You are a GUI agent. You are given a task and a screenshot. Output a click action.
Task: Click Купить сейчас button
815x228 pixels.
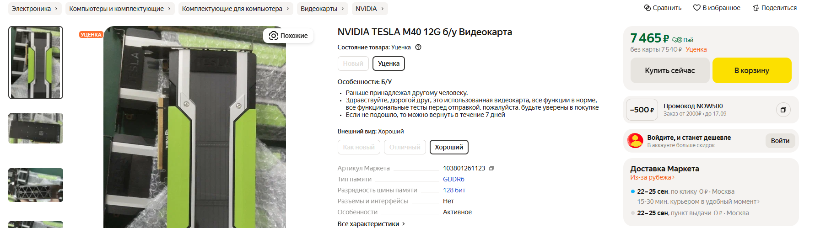coord(670,70)
